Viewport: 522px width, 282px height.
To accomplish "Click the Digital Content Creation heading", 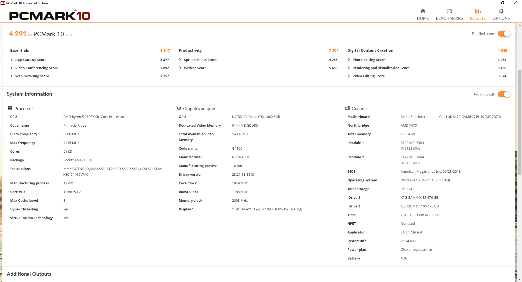I will click(x=370, y=50).
